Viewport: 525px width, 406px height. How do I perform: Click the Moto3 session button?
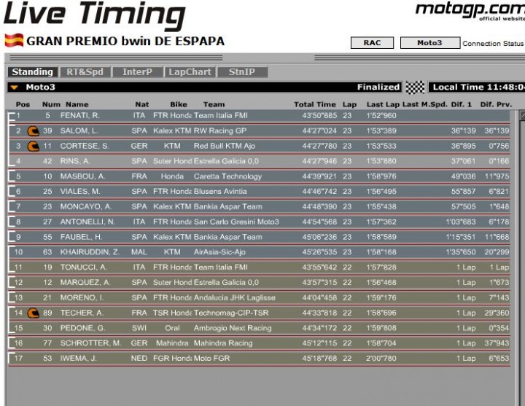pyautogui.click(x=430, y=43)
